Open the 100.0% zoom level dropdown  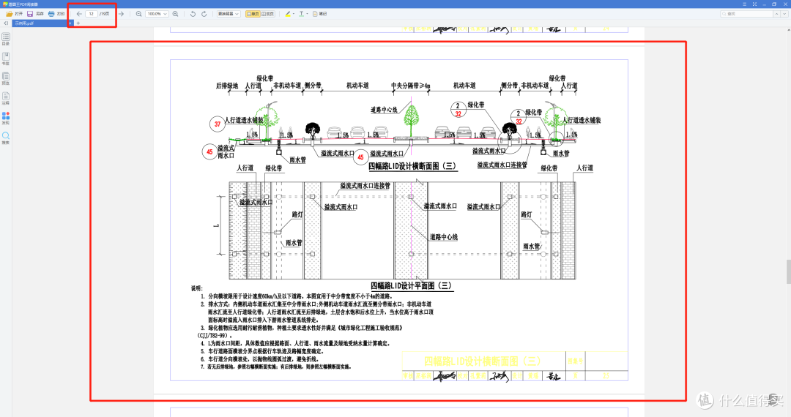157,14
